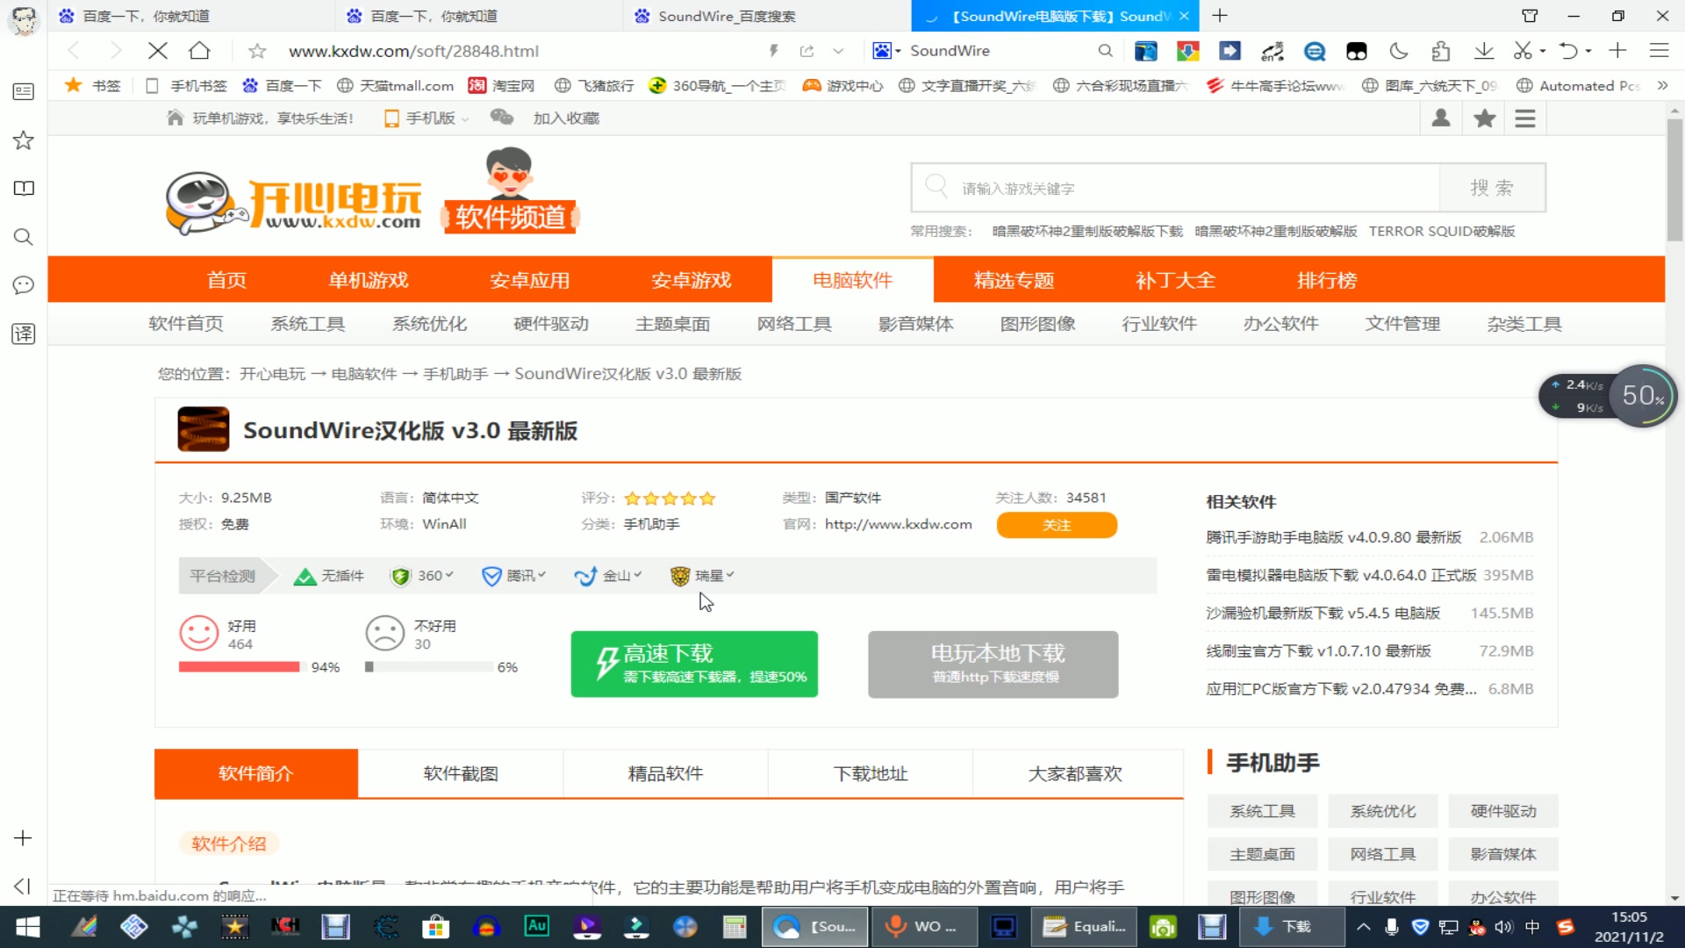Switch to SoundWire_百度搜索 browser tab
Screen dimensions: 1685x948
(x=766, y=16)
